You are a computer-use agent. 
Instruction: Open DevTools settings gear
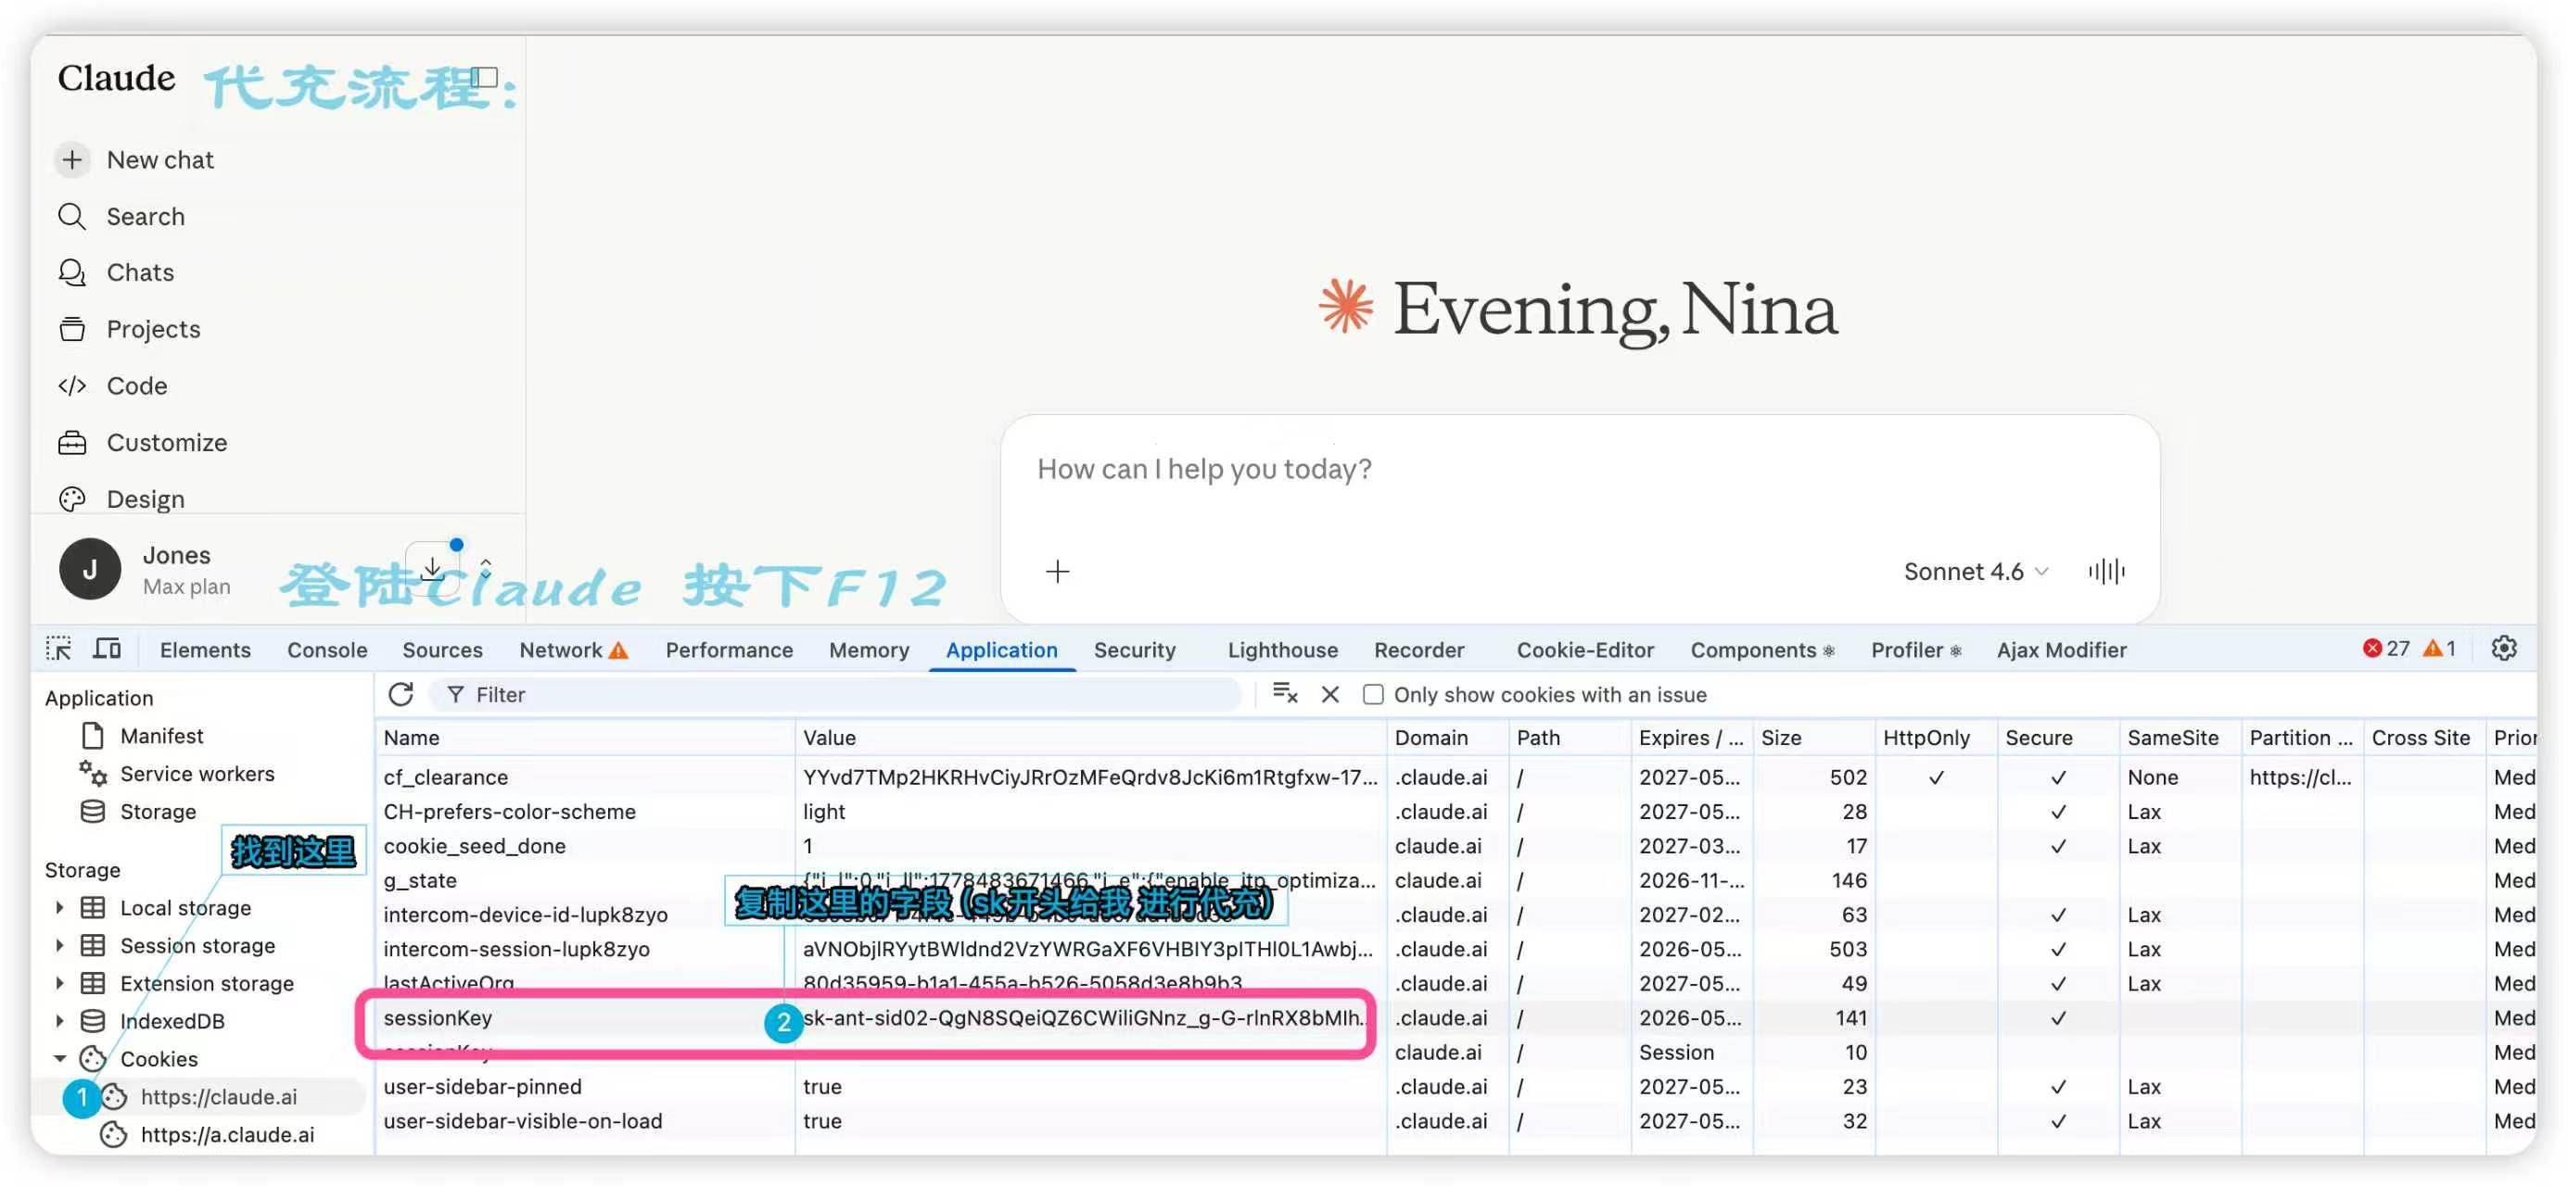[x=2503, y=649]
